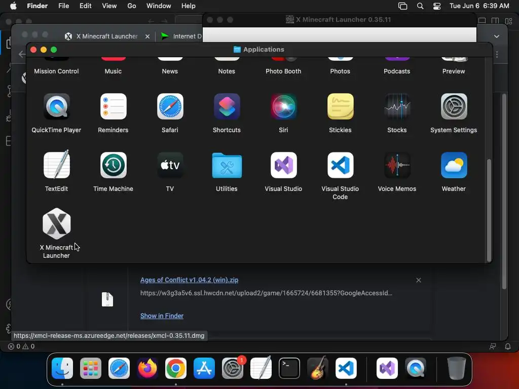
Task: Select the Siri app icon
Action: click(283, 106)
